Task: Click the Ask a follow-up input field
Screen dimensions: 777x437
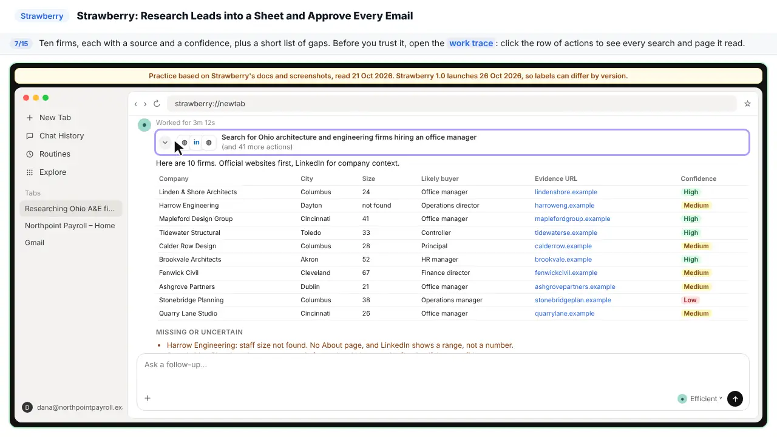Action: coord(443,365)
